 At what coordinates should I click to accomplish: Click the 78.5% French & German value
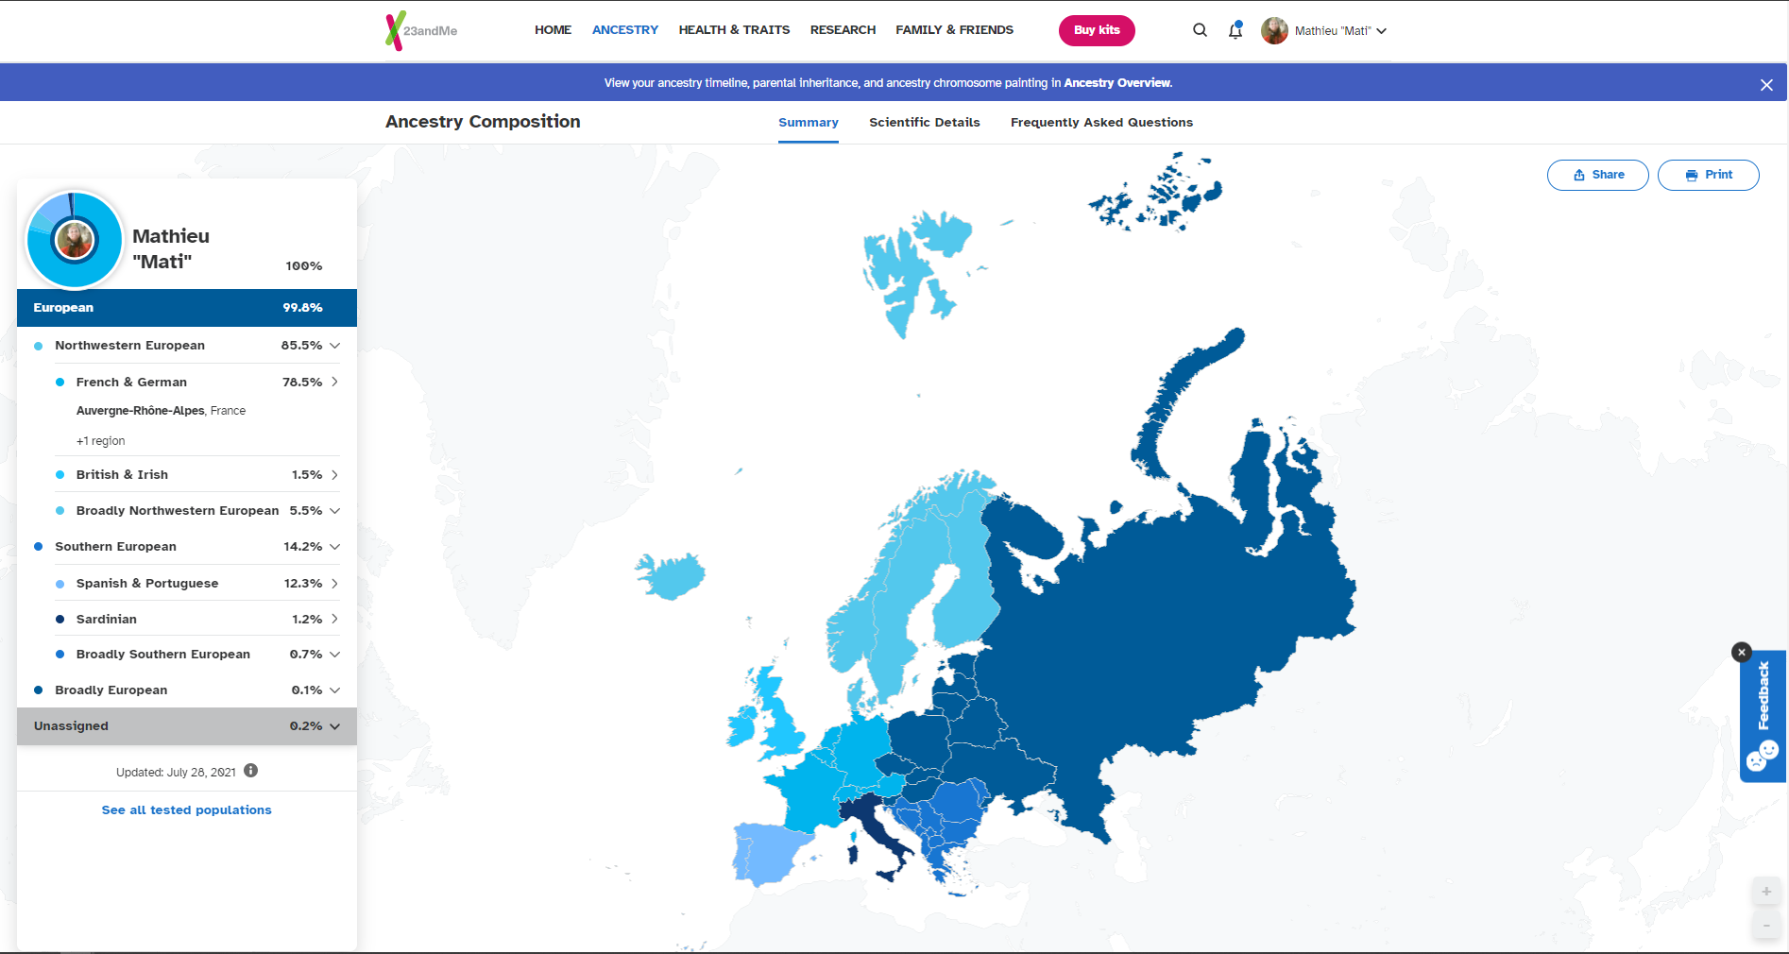click(302, 383)
